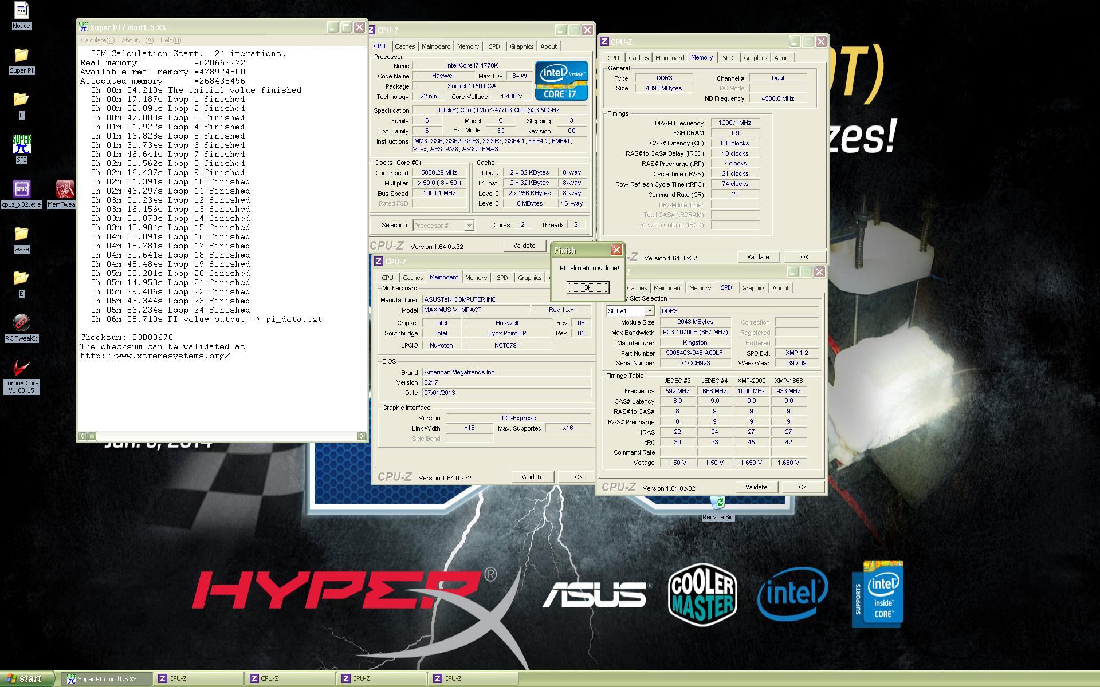The image size is (1100, 687).
Task: Open the Help menu in Super PI
Action: point(171,40)
